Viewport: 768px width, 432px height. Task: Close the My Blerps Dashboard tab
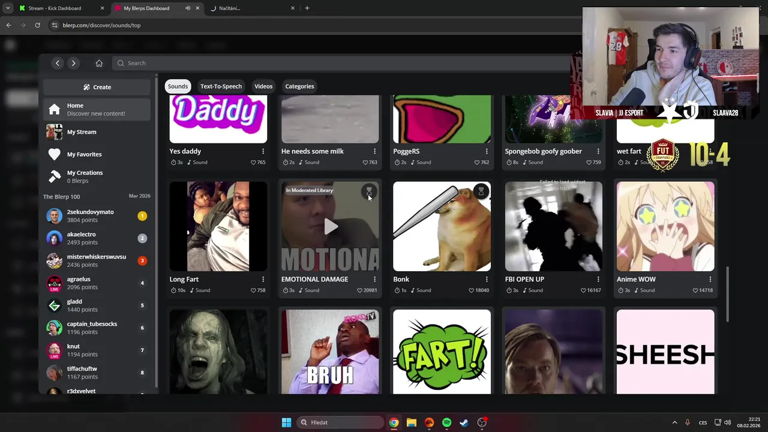[x=197, y=8]
